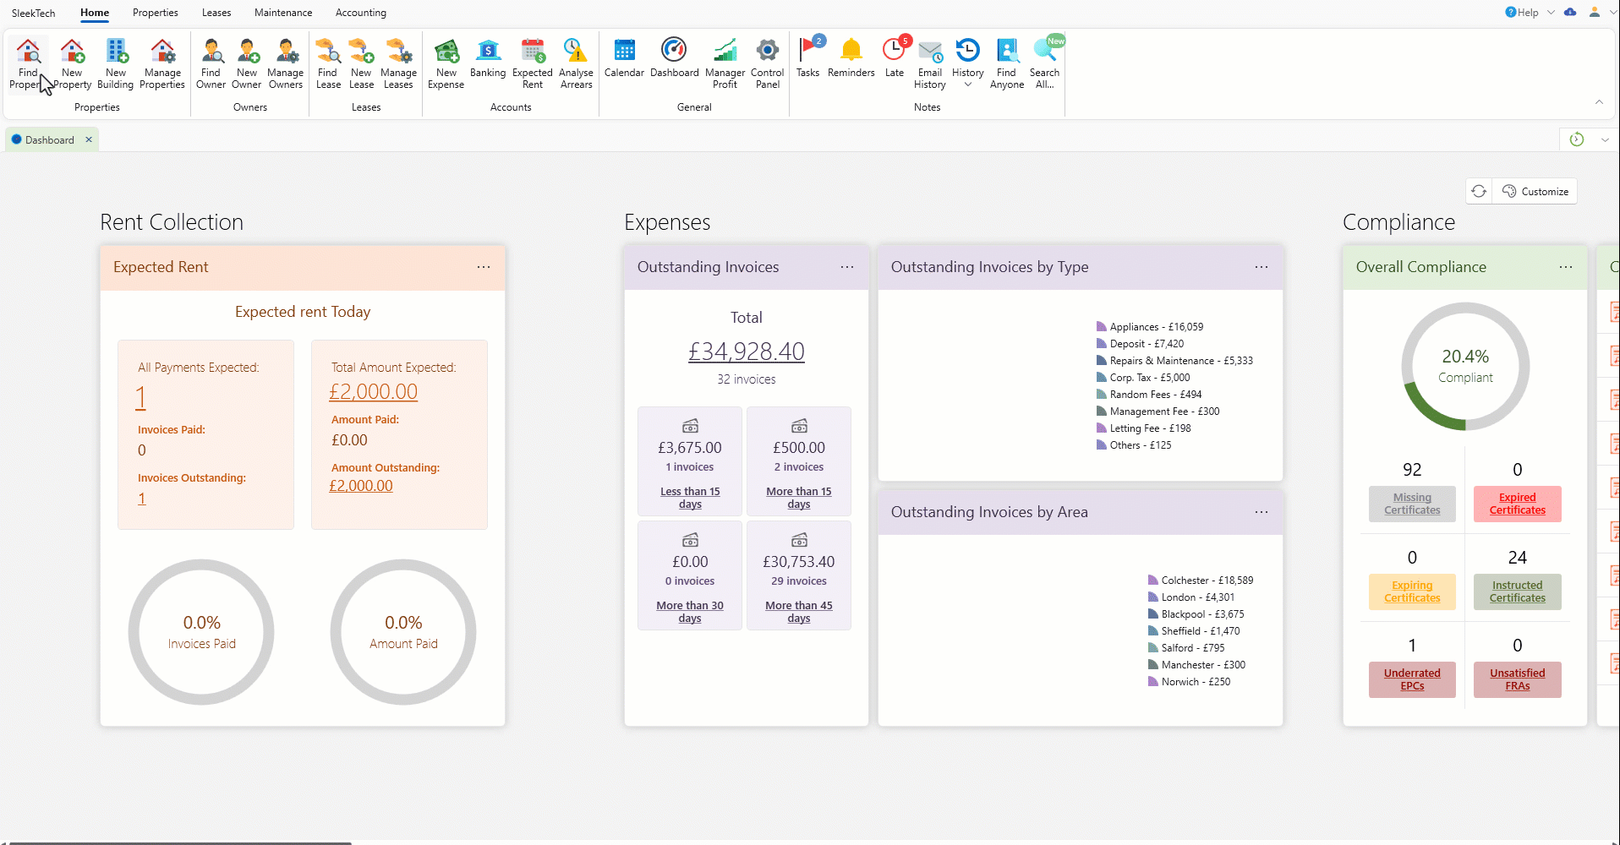Add a New Expense
This screenshot has height=845, width=1620.
[446, 63]
